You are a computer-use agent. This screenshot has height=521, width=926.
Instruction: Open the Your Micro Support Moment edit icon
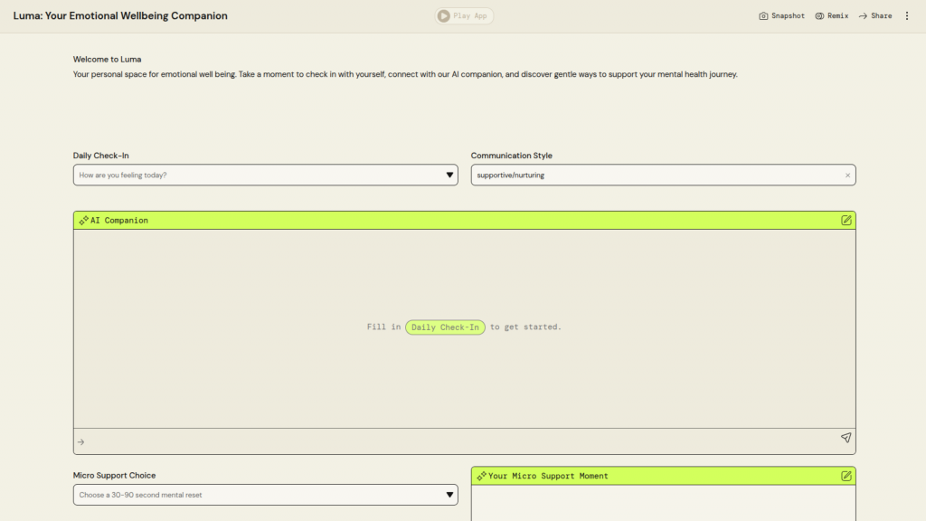click(846, 476)
